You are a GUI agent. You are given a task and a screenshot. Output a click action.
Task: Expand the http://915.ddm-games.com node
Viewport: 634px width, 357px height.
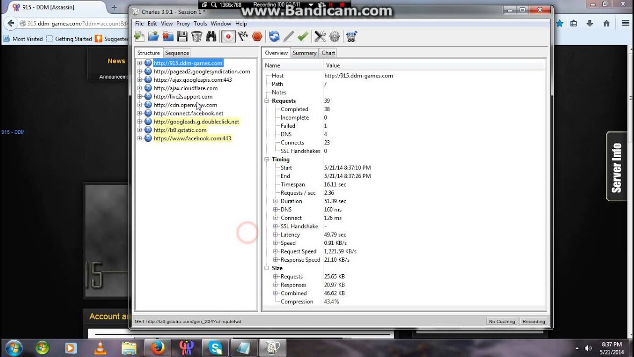tap(140, 63)
